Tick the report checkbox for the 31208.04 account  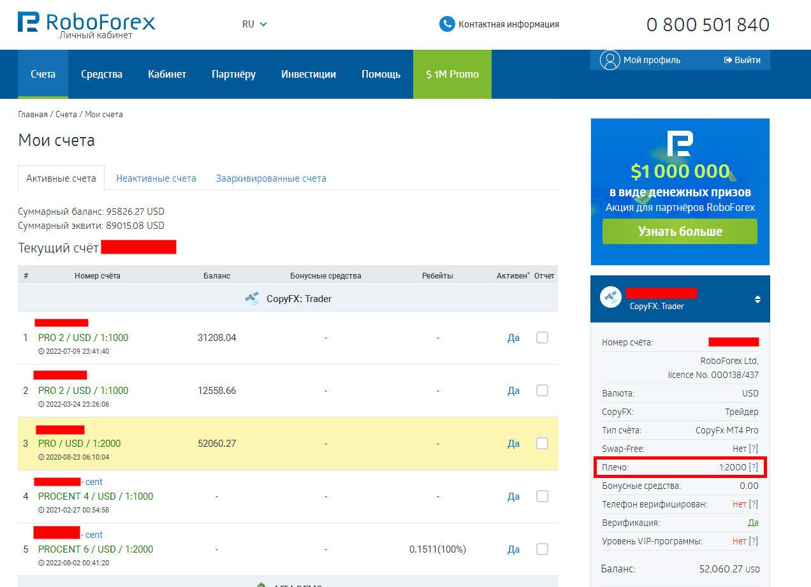pyautogui.click(x=542, y=338)
